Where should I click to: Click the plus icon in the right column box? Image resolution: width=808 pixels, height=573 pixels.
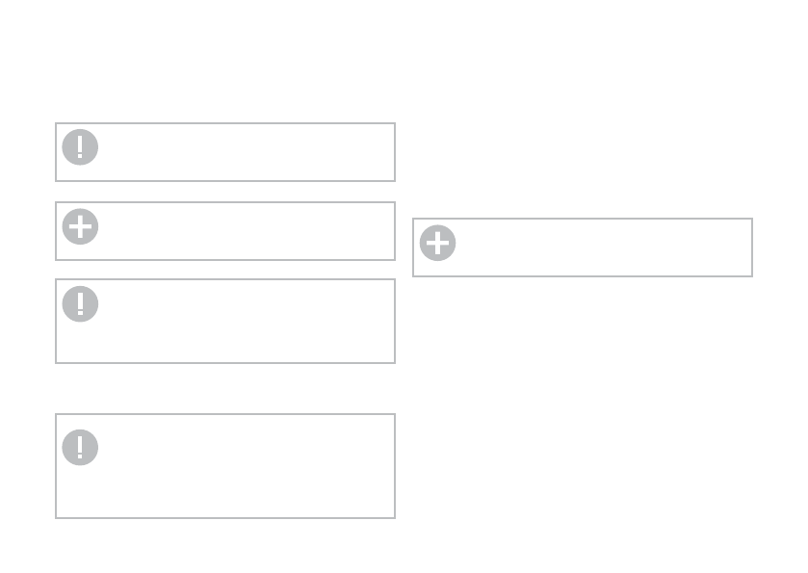point(437,244)
